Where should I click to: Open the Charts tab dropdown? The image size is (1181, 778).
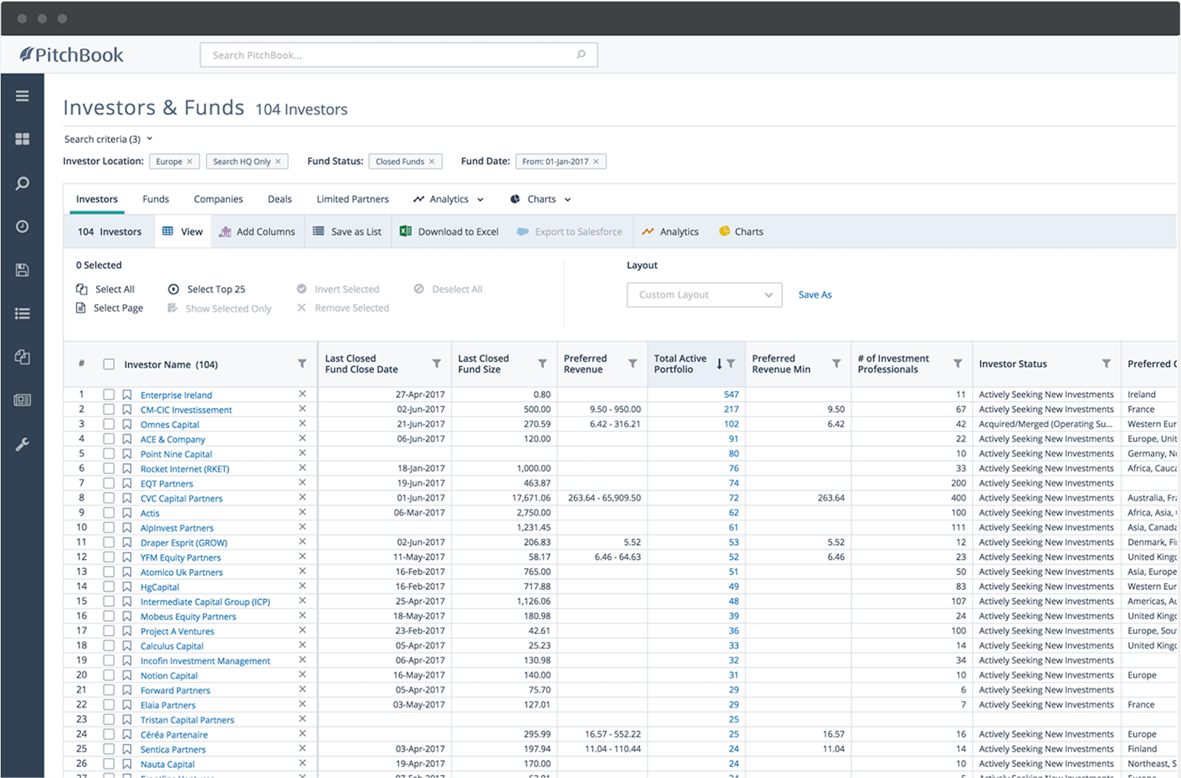pyautogui.click(x=541, y=199)
